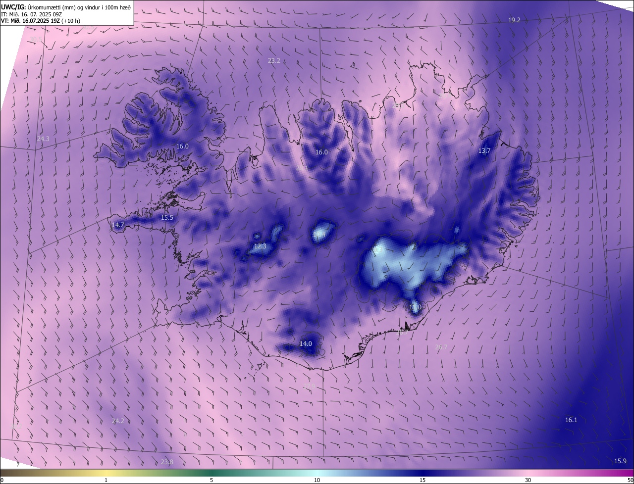
Task: Click the colorbar tick label 10
Action: tap(317, 480)
